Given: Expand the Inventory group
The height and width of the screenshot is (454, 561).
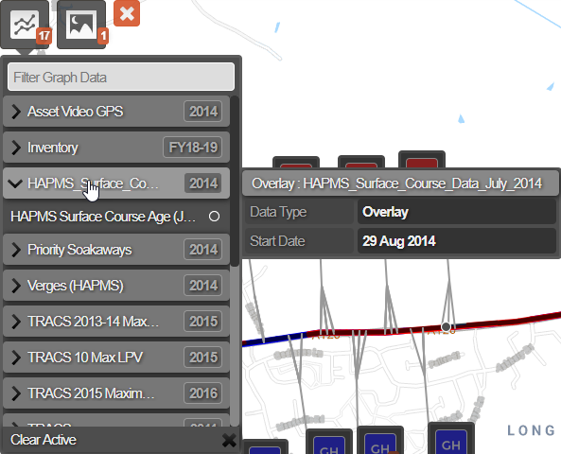Looking at the screenshot, I should click(x=116, y=148).
